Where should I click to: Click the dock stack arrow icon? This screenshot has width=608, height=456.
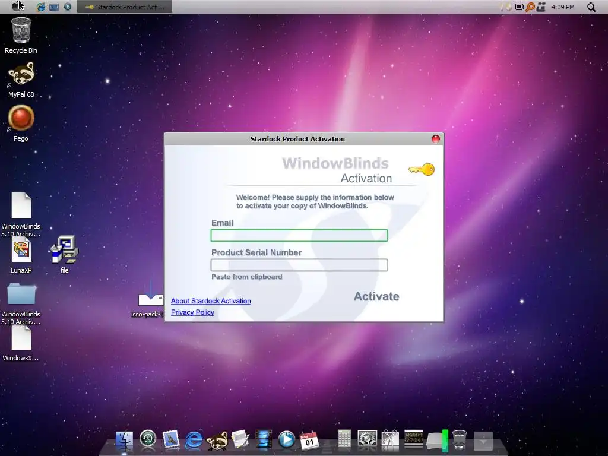[x=483, y=441]
